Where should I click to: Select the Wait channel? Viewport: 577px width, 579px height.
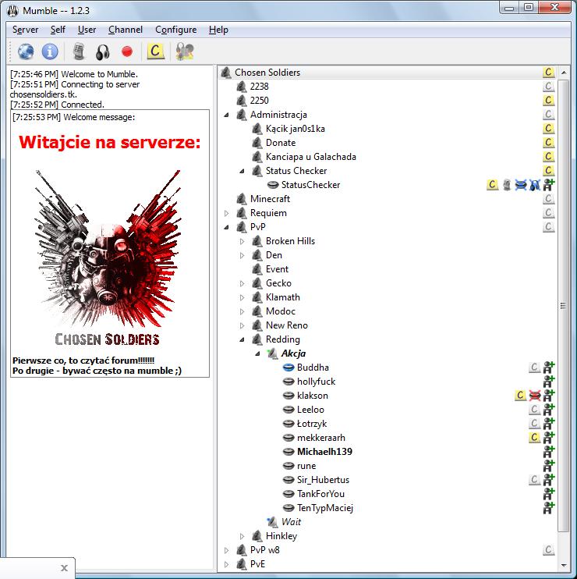291,521
